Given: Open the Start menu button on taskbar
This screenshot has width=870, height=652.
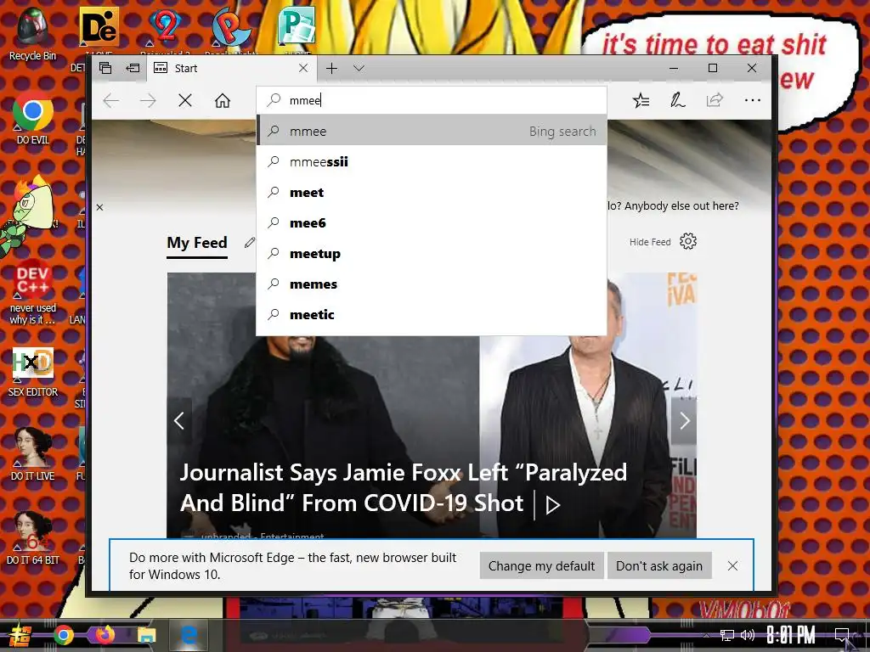Looking at the screenshot, I should point(20,635).
